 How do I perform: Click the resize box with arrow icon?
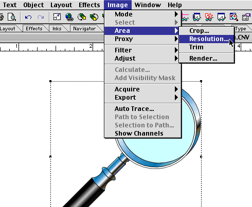click(57, 17)
